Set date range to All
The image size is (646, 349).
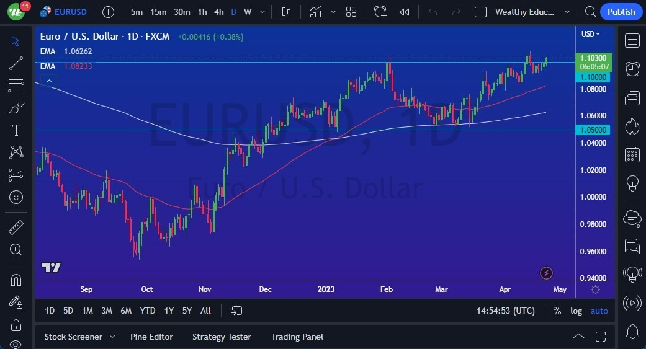pos(205,311)
